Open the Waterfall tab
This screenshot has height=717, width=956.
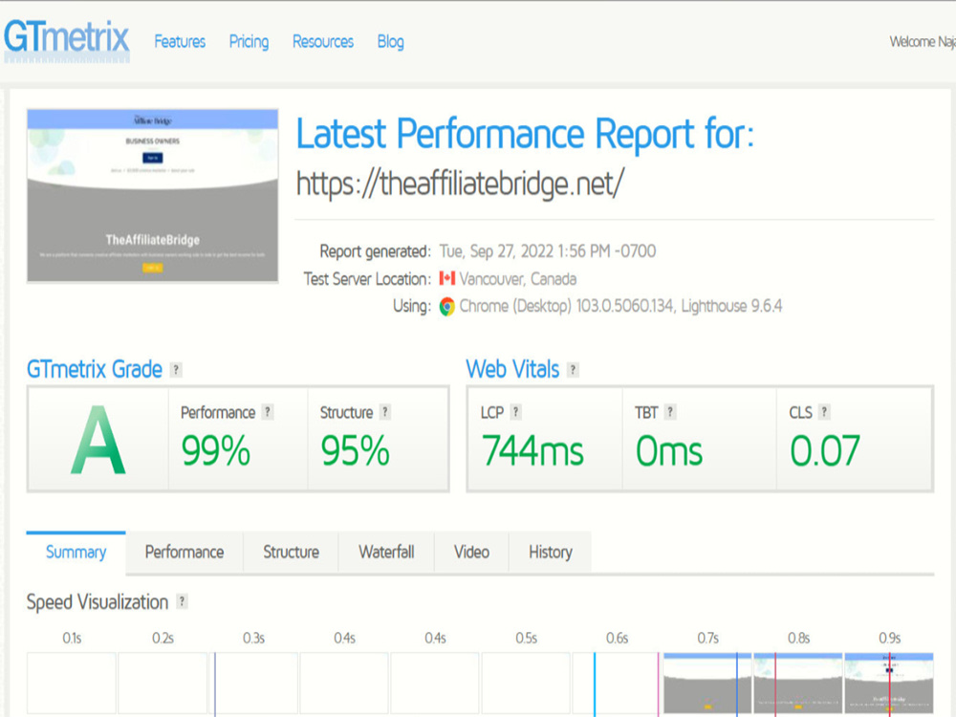coord(386,553)
